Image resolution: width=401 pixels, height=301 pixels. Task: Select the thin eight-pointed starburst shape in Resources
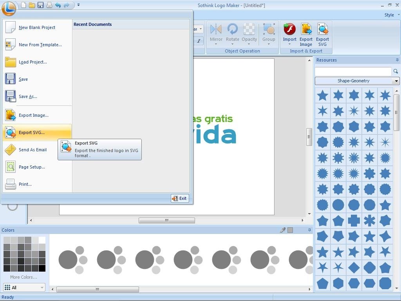(385, 142)
